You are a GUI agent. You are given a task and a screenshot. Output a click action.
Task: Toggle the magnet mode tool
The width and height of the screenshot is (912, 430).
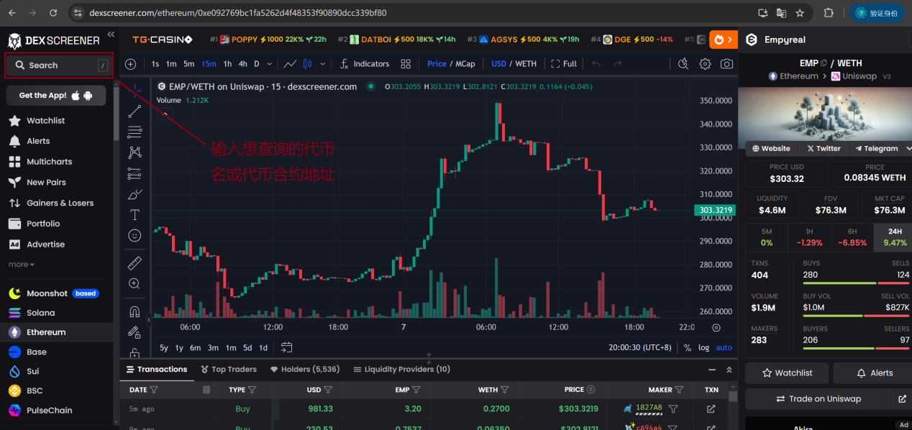[134, 312]
